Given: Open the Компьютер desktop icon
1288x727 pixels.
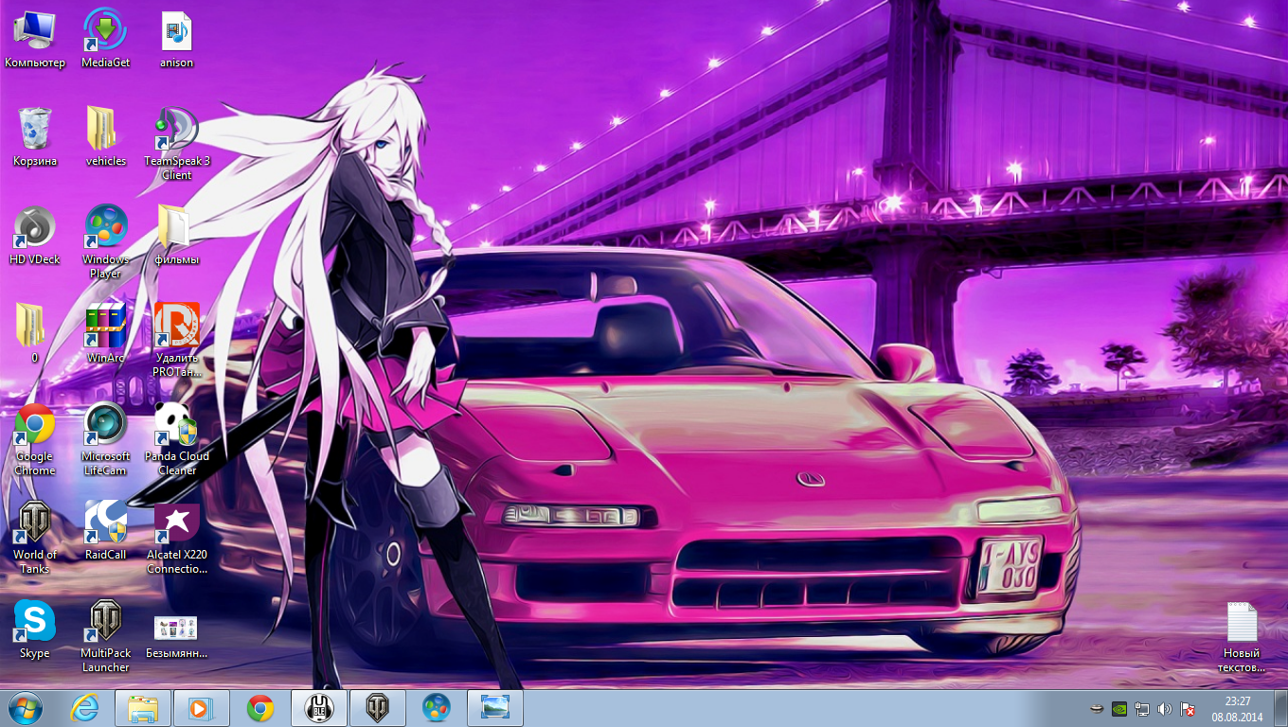Looking at the screenshot, I should (35, 38).
